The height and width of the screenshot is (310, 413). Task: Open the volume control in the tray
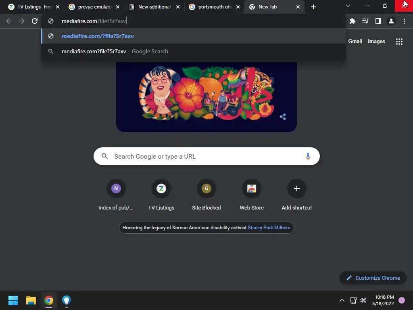click(x=363, y=300)
